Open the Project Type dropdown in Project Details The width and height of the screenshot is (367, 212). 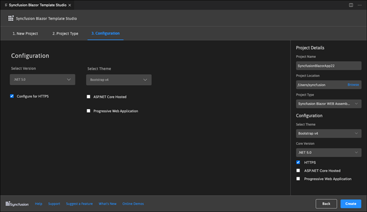pyautogui.click(x=329, y=104)
